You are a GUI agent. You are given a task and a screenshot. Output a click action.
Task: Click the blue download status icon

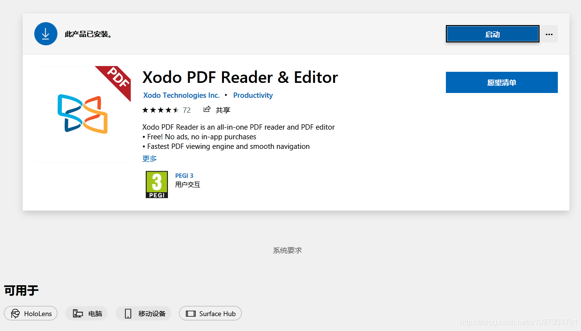tap(46, 34)
